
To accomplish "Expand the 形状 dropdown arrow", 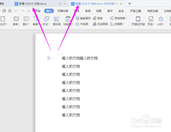I will [x=49, y=24].
